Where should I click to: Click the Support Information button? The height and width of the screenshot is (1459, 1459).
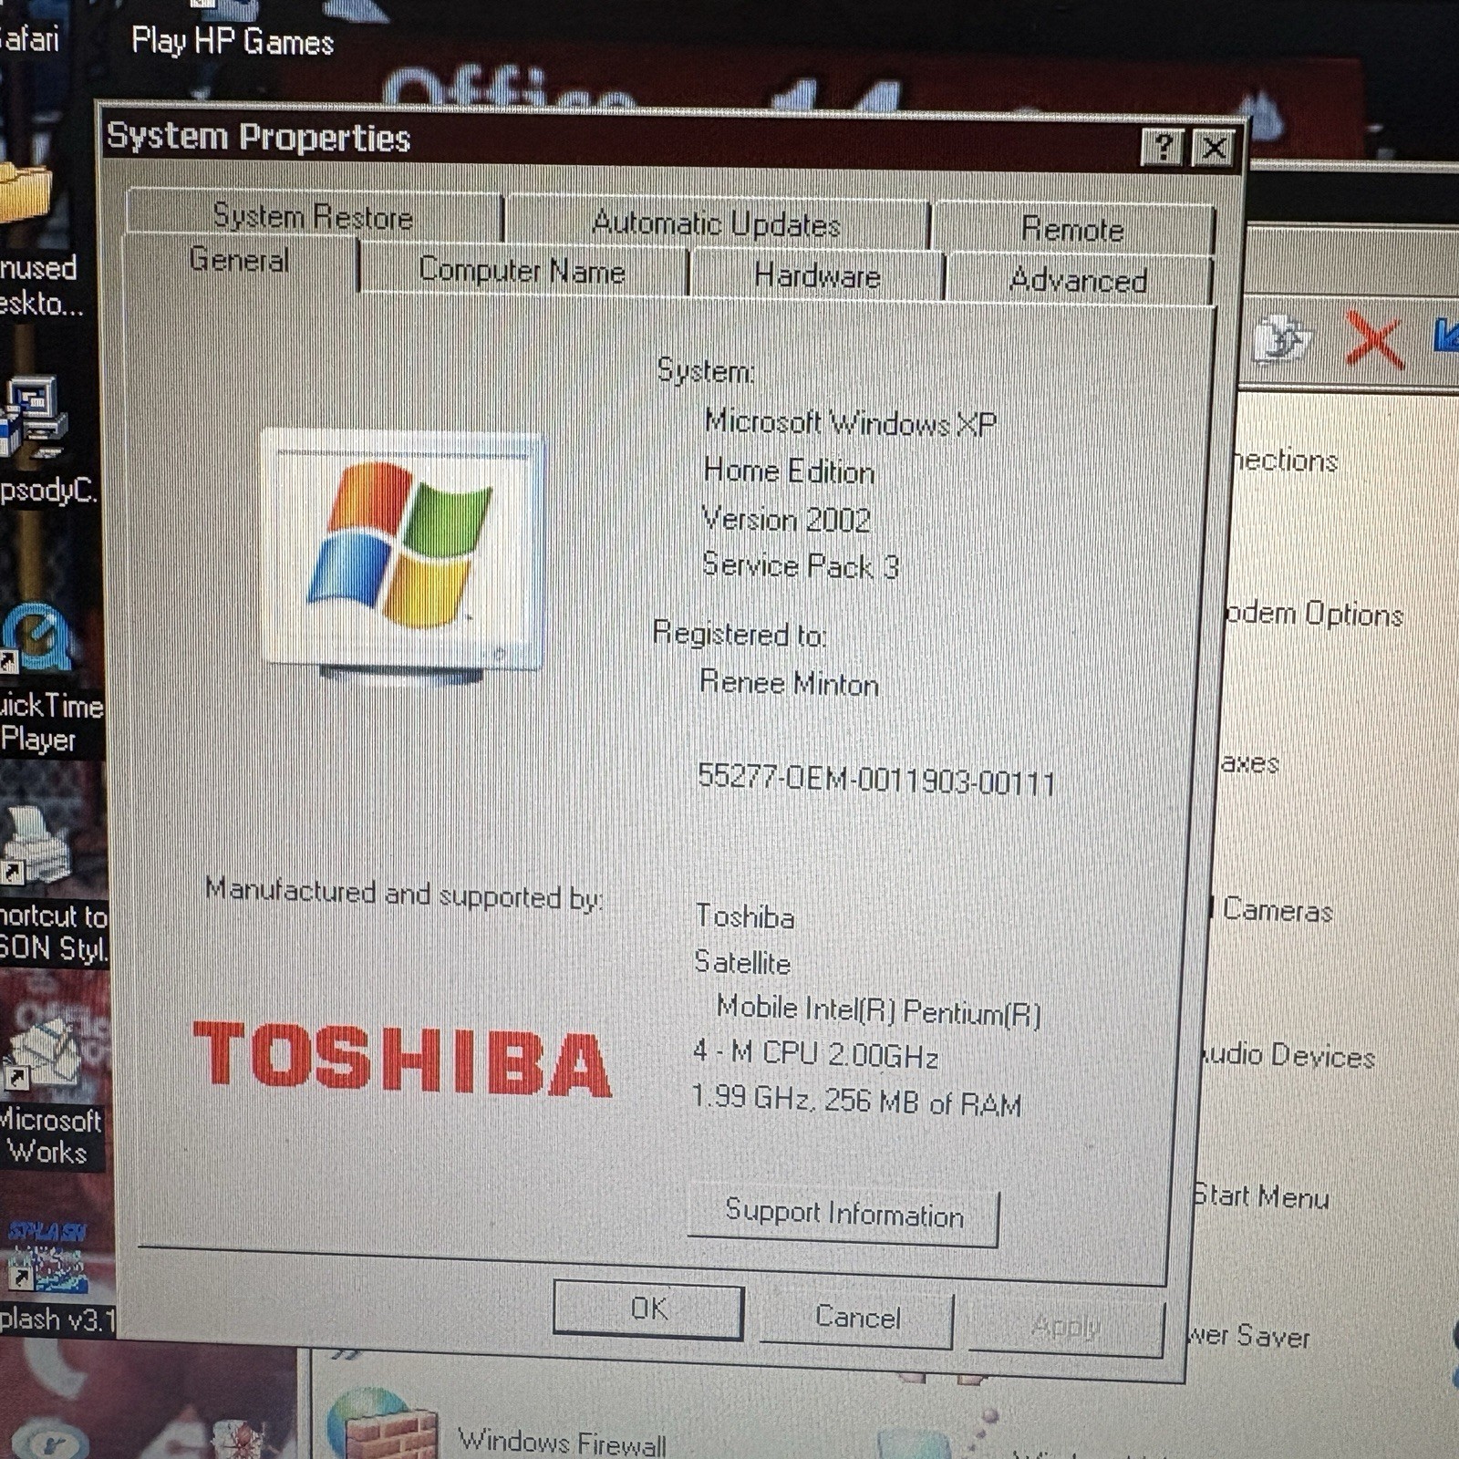pos(843,1215)
